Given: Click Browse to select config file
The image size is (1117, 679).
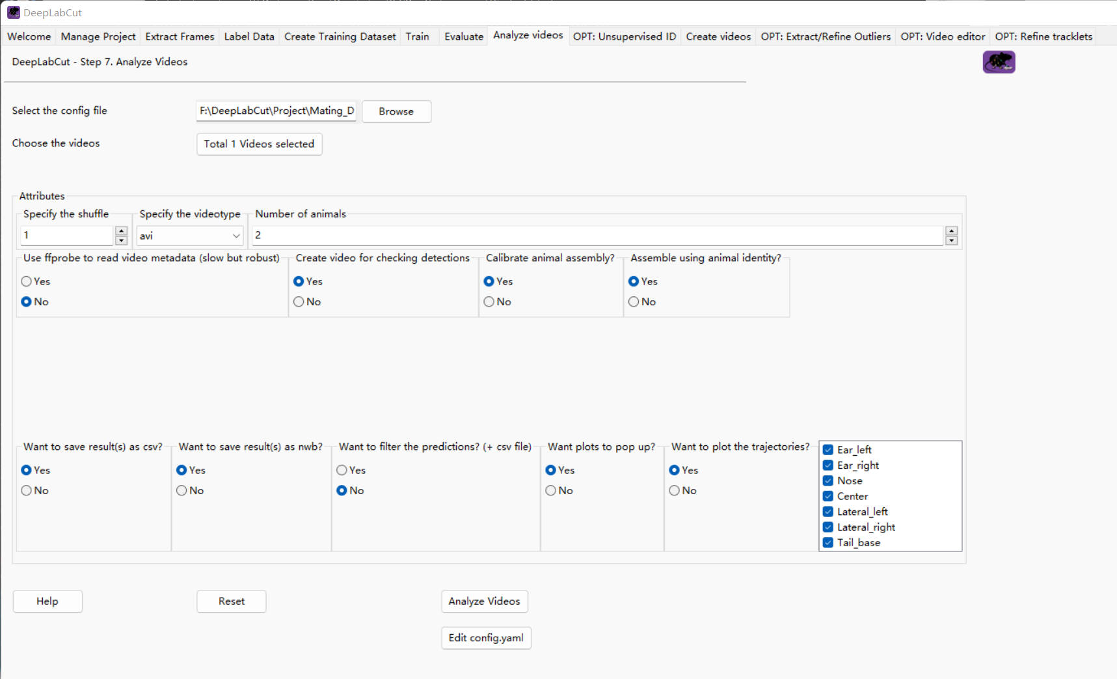Looking at the screenshot, I should click(396, 111).
